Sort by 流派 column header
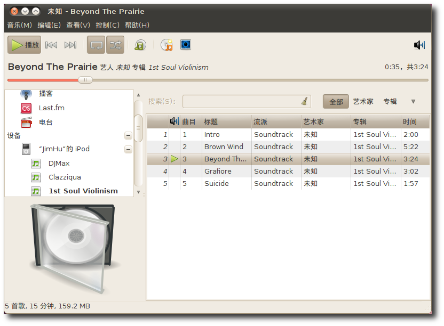This screenshot has height=326, width=444. (x=276, y=121)
